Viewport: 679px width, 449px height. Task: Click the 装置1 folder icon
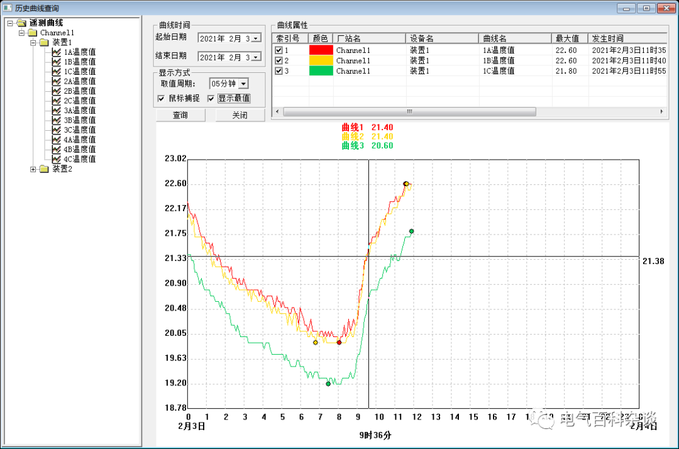pyautogui.click(x=44, y=42)
